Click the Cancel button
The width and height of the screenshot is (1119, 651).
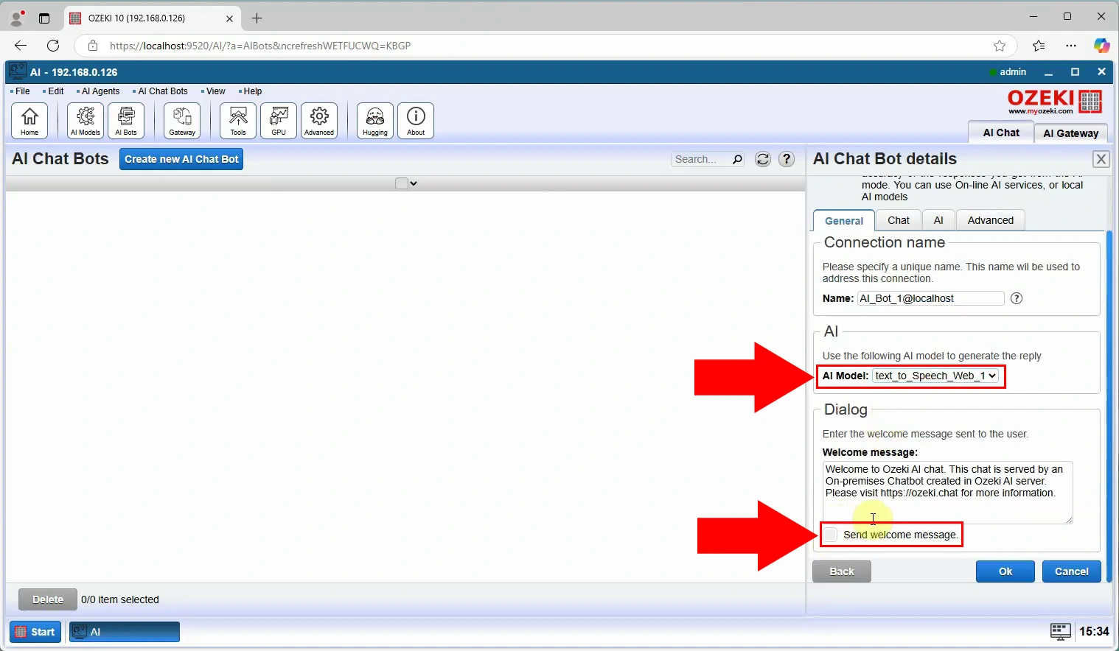pos(1072,571)
